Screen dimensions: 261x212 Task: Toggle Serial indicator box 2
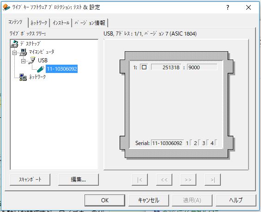(x=200, y=143)
